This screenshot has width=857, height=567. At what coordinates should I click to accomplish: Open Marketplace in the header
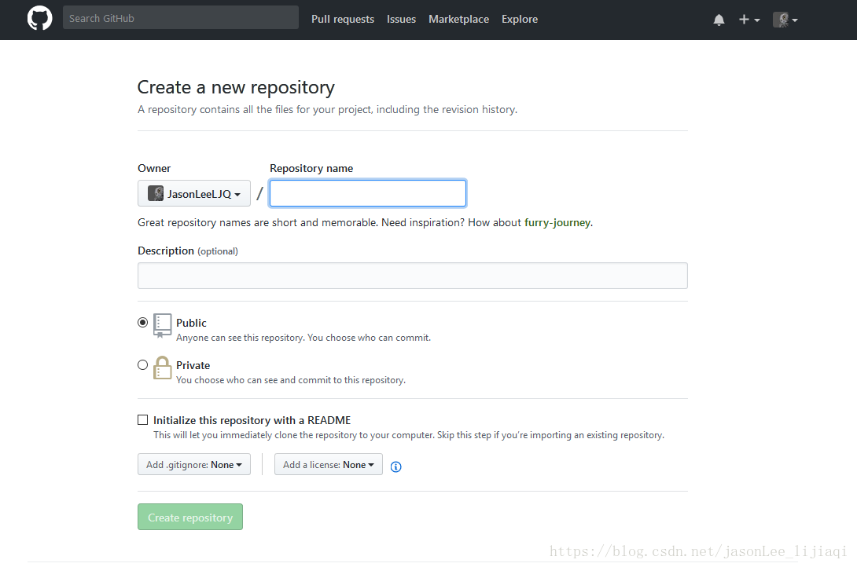point(458,19)
